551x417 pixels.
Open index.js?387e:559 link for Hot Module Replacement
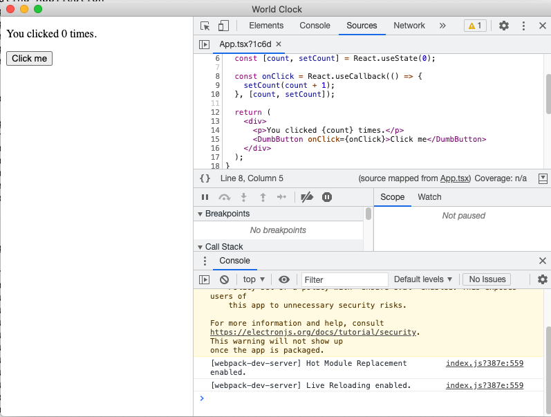(x=485, y=364)
